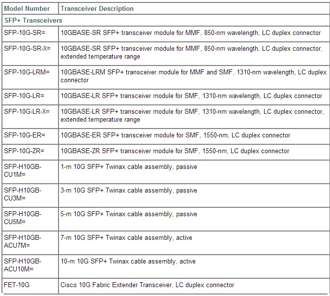The height and width of the screenshot is (296, 330).
Task: Select the SFP-10G-SR-X= description, extended temperature range
Action: (191, 53)
